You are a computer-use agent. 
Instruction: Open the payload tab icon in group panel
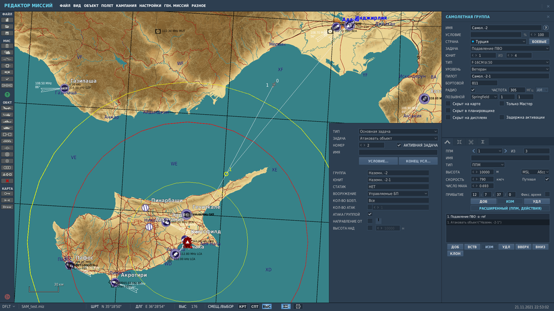459,142
